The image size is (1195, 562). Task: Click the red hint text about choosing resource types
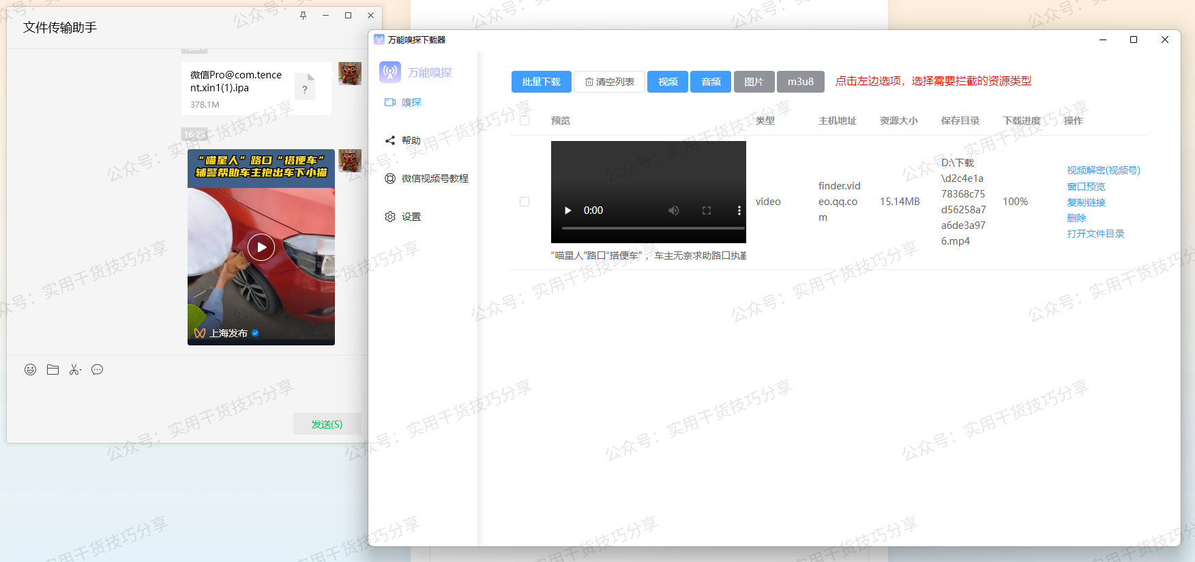pos(933,81)
